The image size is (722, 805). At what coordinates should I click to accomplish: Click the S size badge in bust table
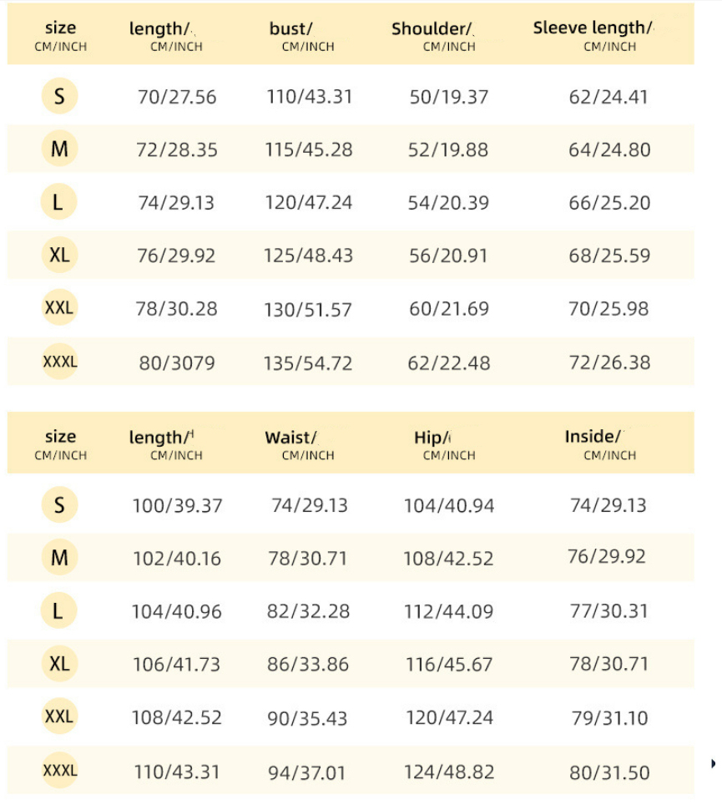[58, 97]
